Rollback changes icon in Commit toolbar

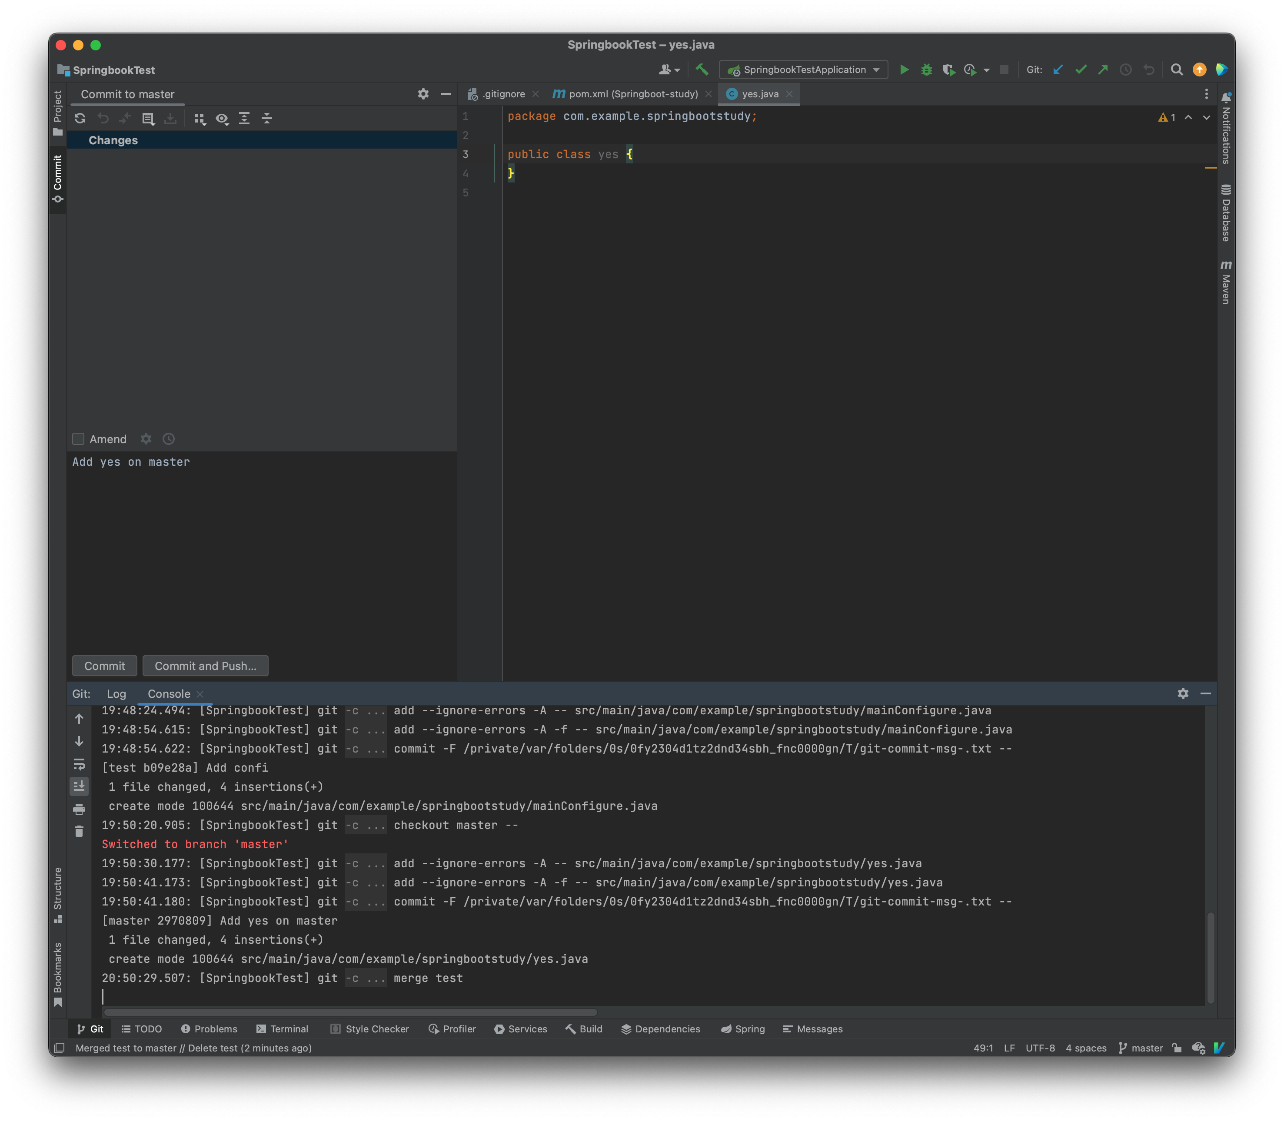103,118
